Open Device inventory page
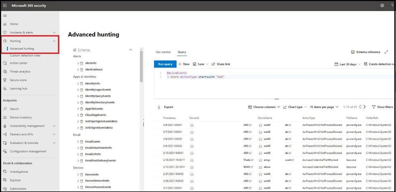The image size is (396, 192). (21, 117)
